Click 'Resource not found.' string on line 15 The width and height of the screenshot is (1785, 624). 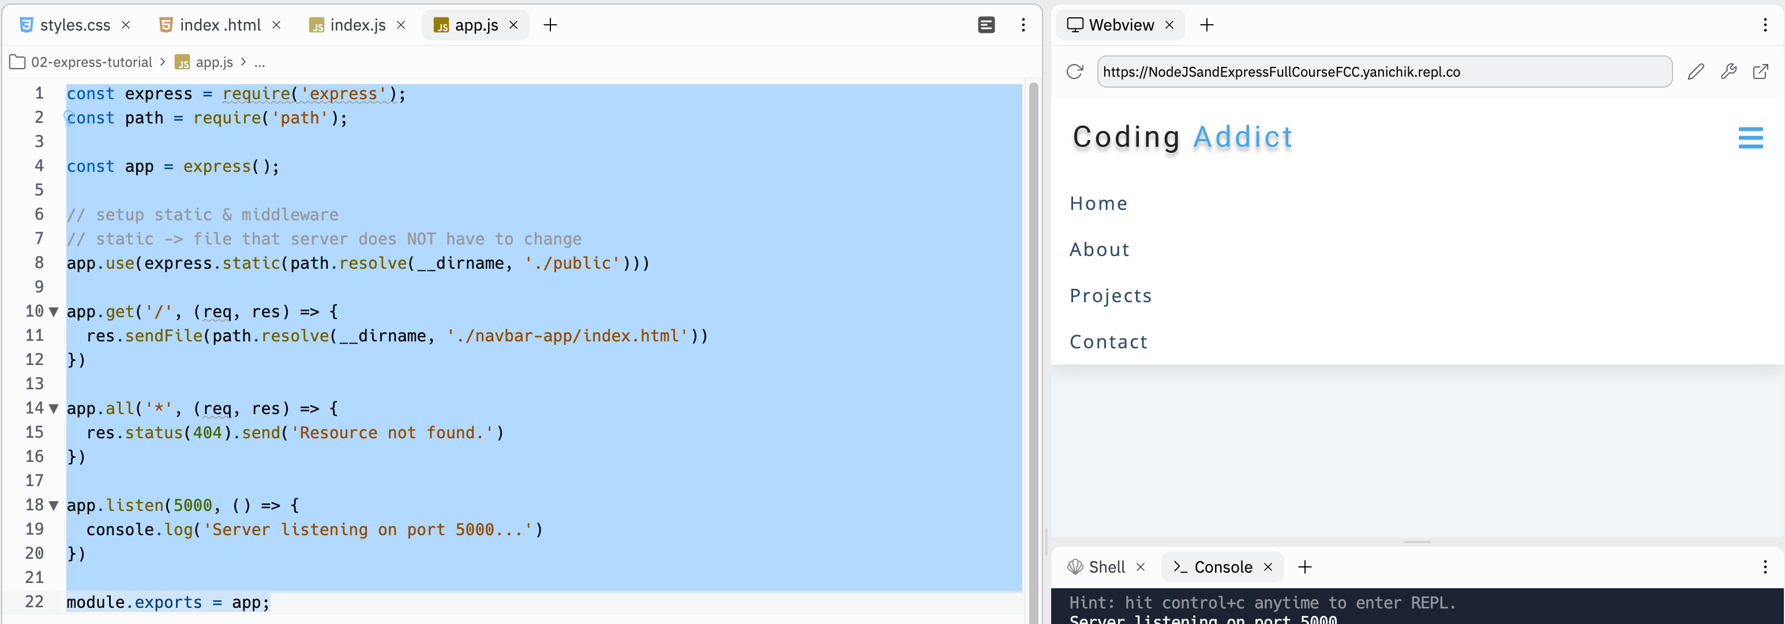tap(392, 433)
